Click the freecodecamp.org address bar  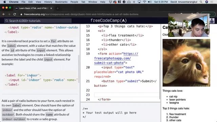click(x=81, y=14)
